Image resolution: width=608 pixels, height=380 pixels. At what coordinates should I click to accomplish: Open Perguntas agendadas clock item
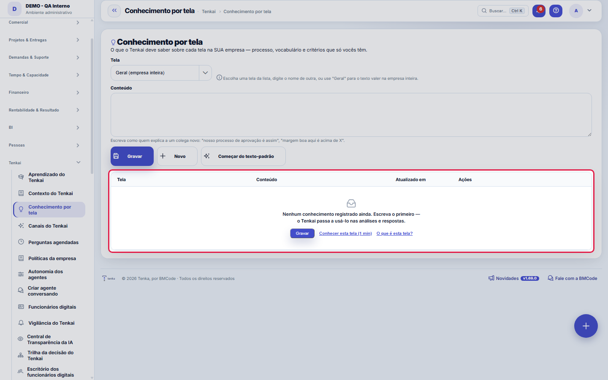coord(49,242)
